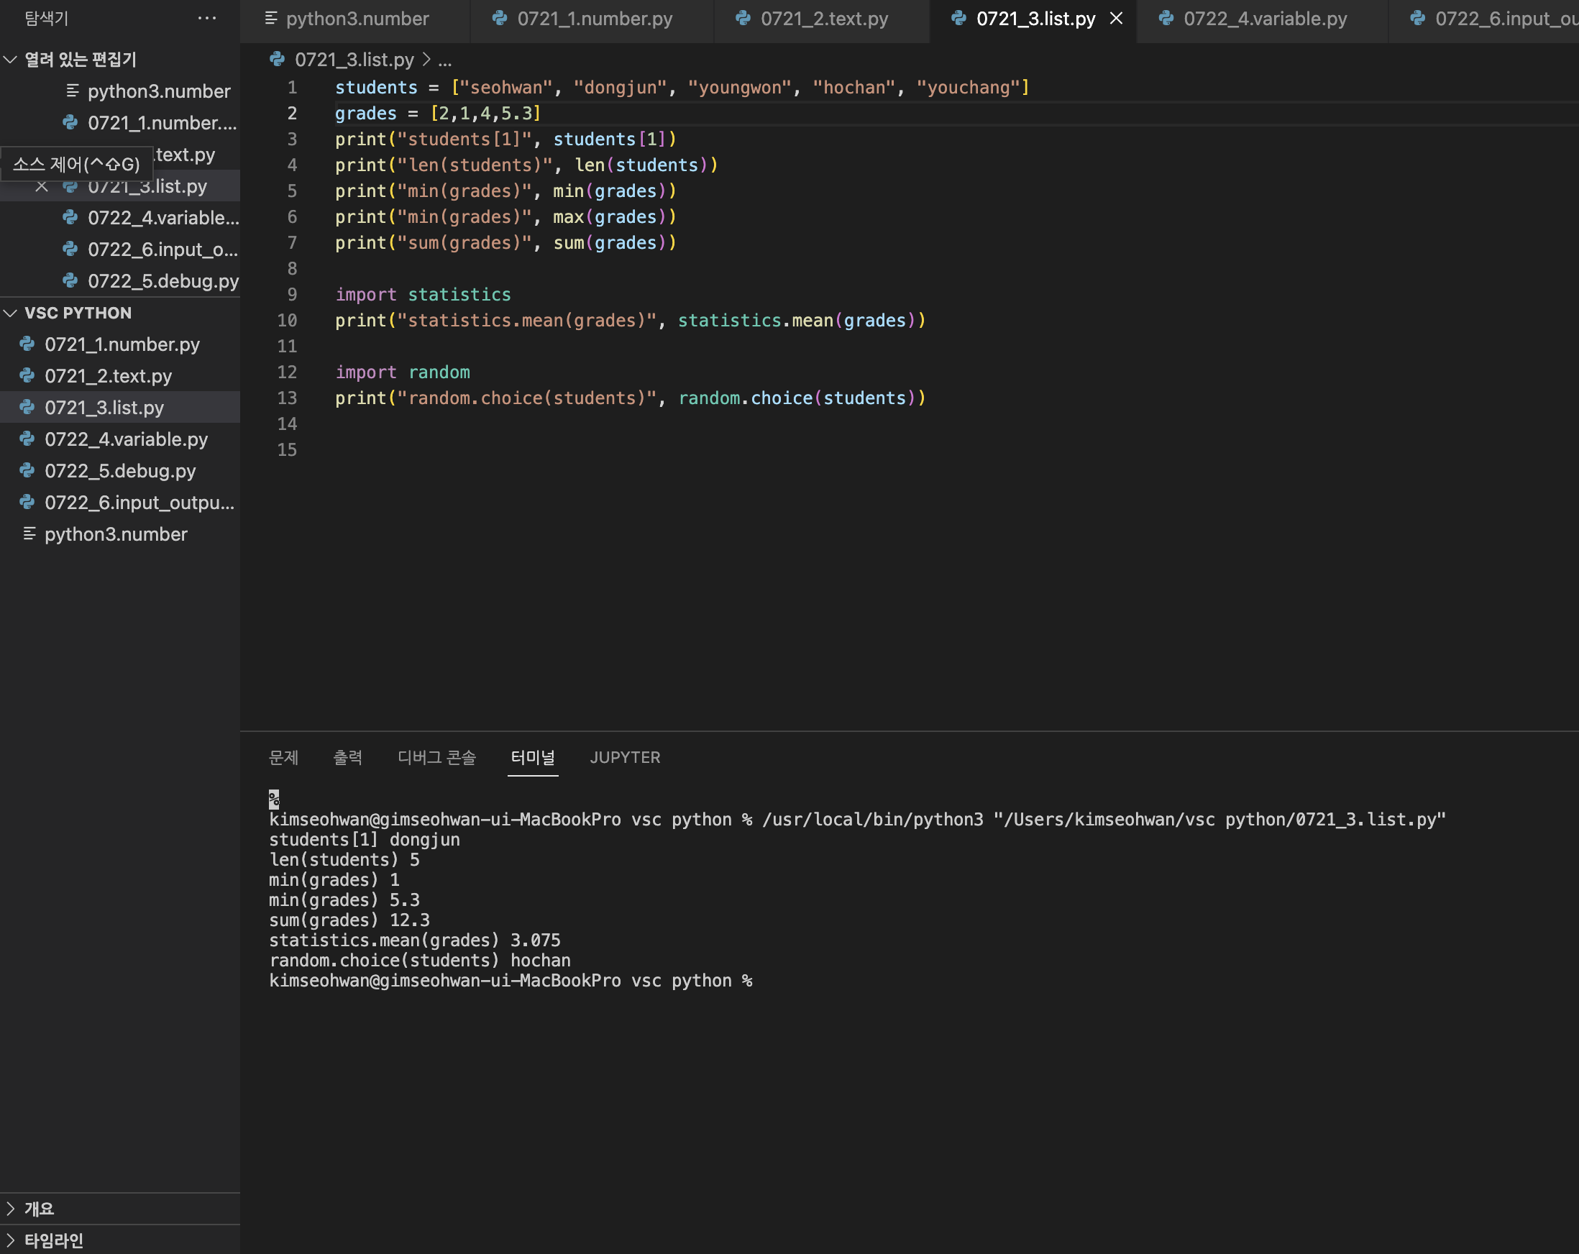Click text file icon of python3.number in file tree
Image resolution: width=1579 pixels, height=1254 pixels.
(29, 534)
